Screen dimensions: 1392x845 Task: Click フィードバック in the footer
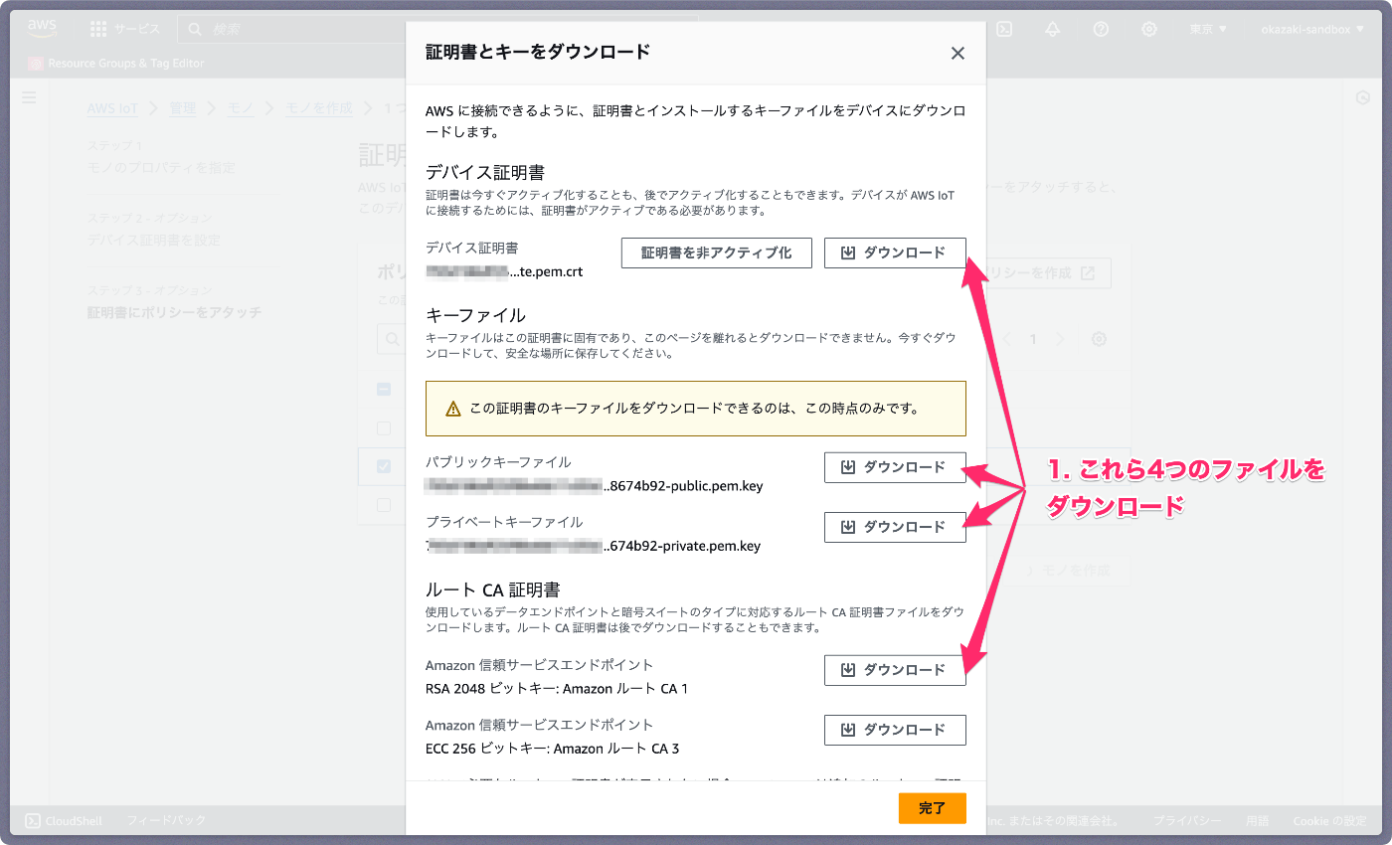point(166,821)
